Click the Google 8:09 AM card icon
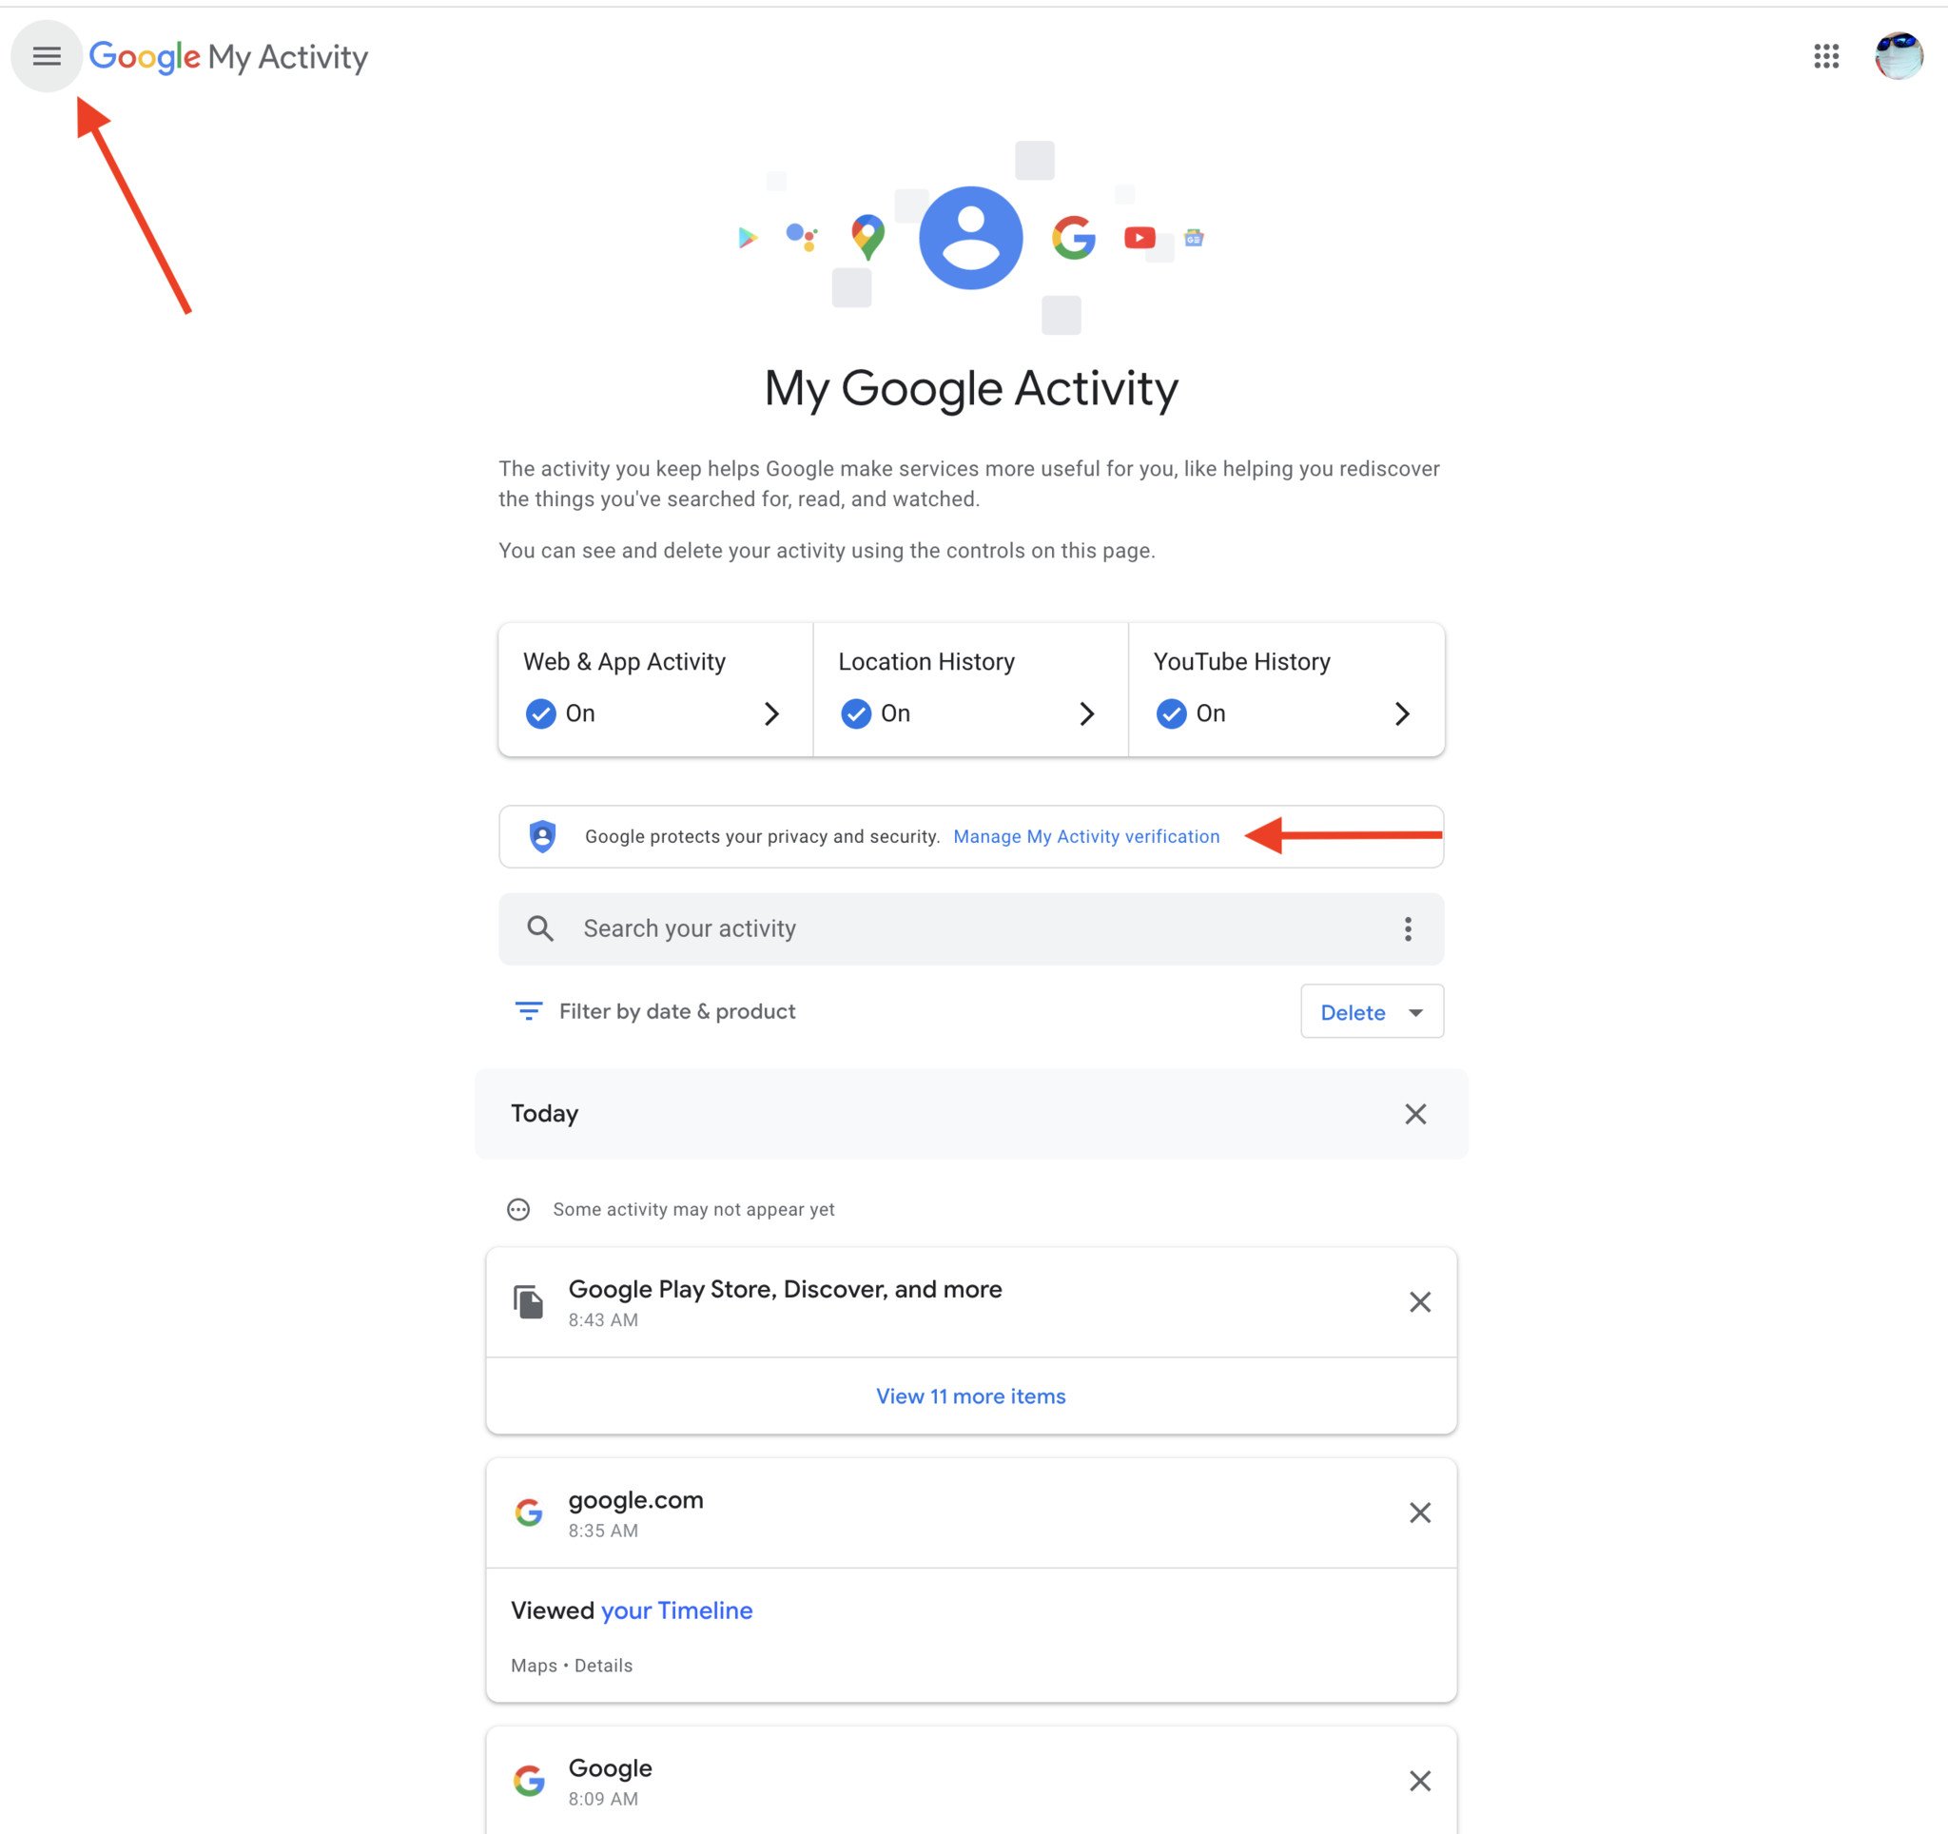1948x1834 pixels. click(x=529, y=1780)
